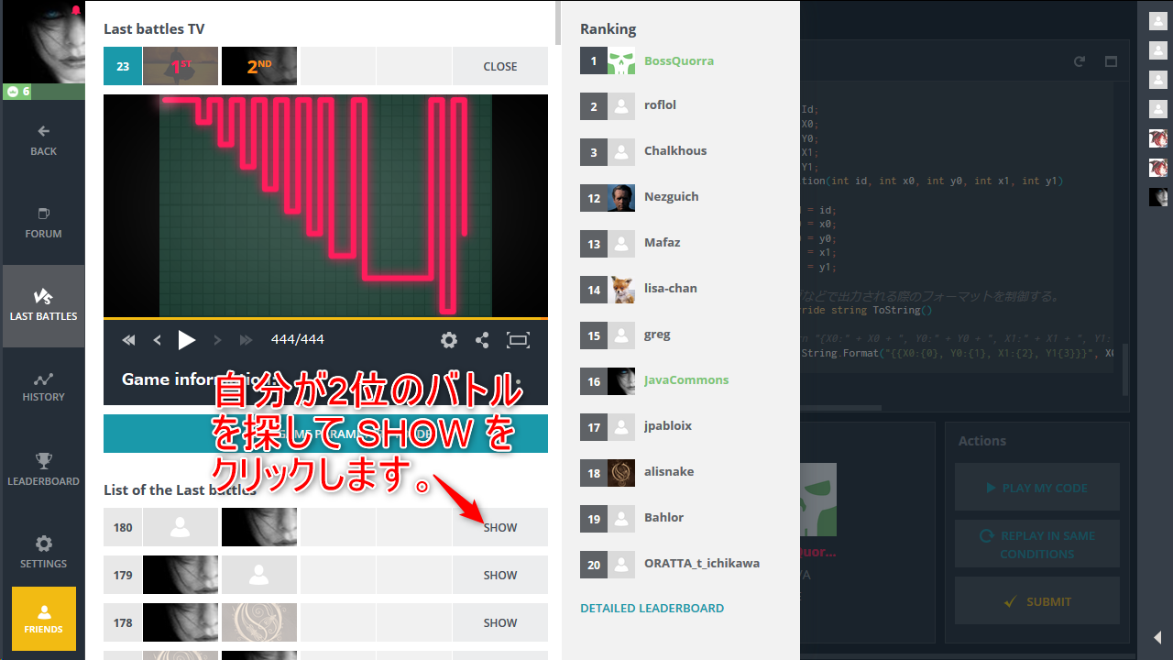The height and width of the screenshot is (660, 1173).
Task: Open replay player settings gear
Action: pos(448,340)
